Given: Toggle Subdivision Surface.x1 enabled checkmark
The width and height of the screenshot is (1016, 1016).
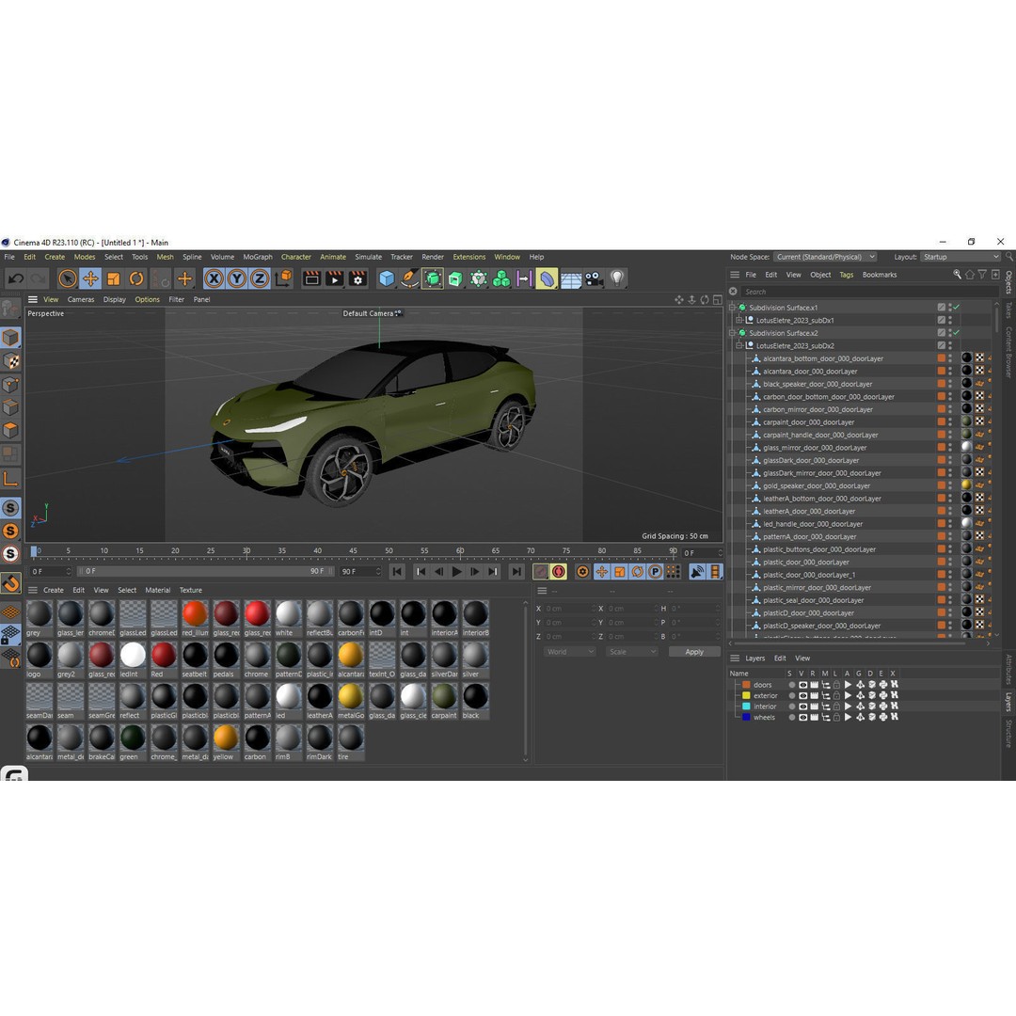Looking at the screenshot, I should coord(957,307).
